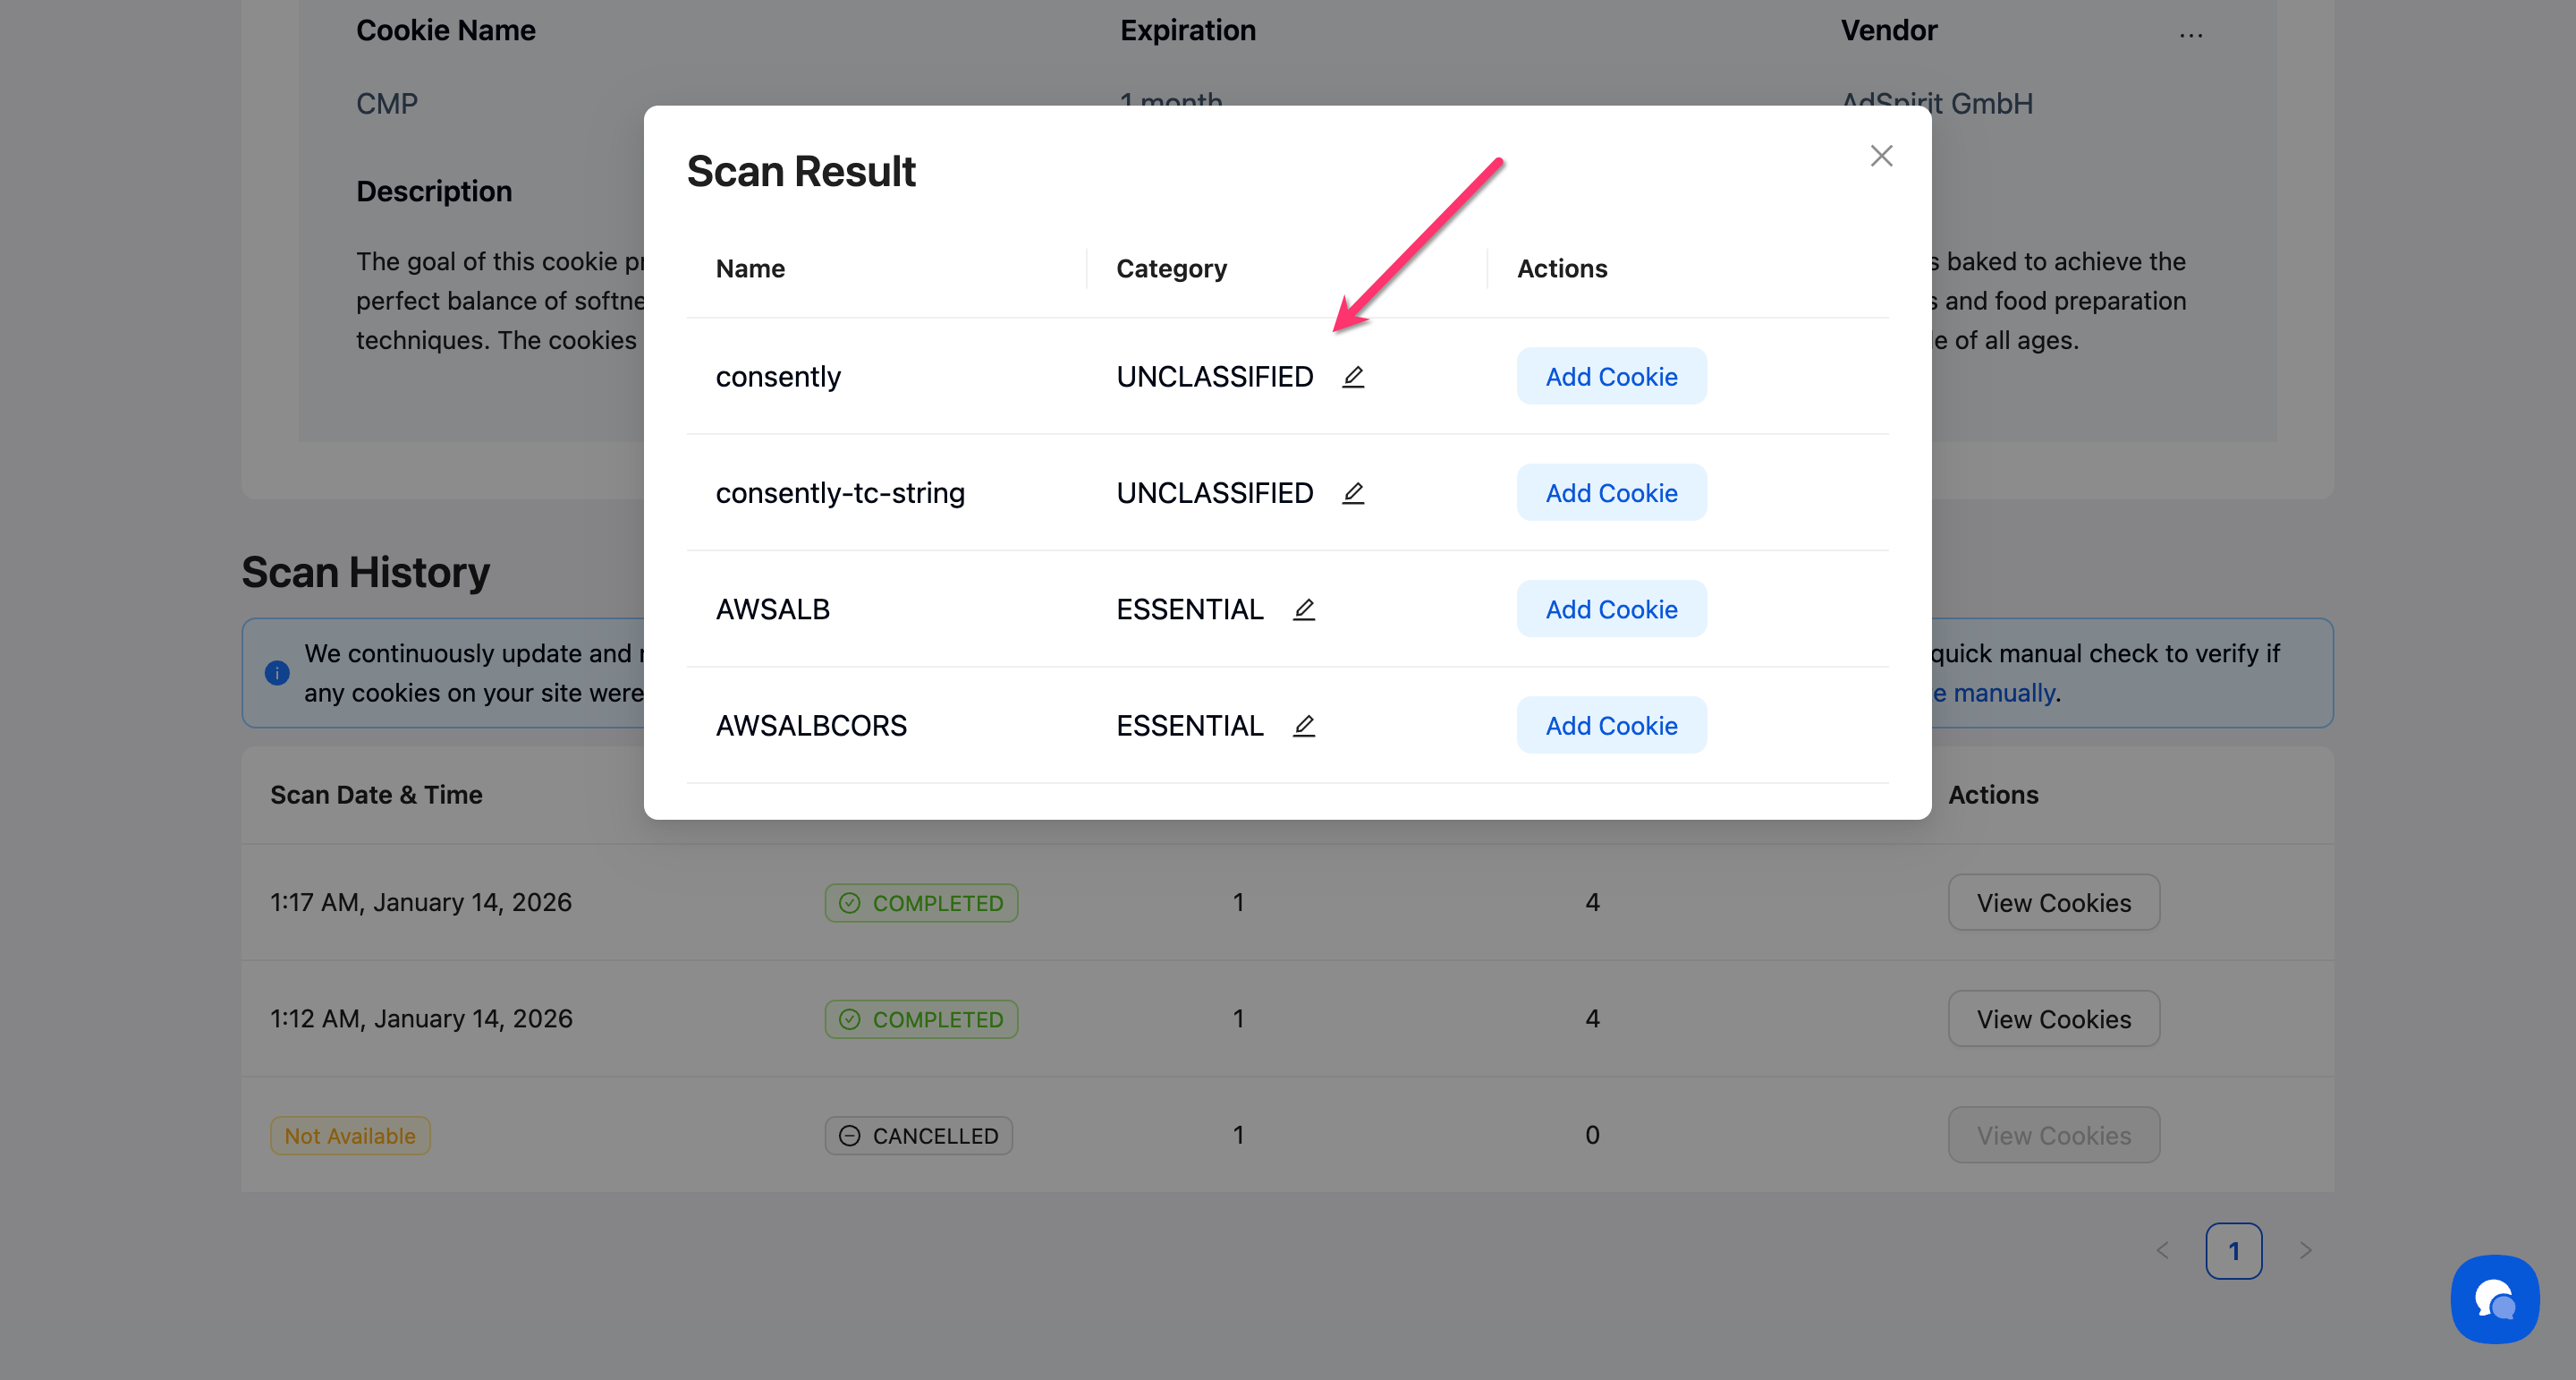Edit the AWSALBCORS cookie category

1303,725
